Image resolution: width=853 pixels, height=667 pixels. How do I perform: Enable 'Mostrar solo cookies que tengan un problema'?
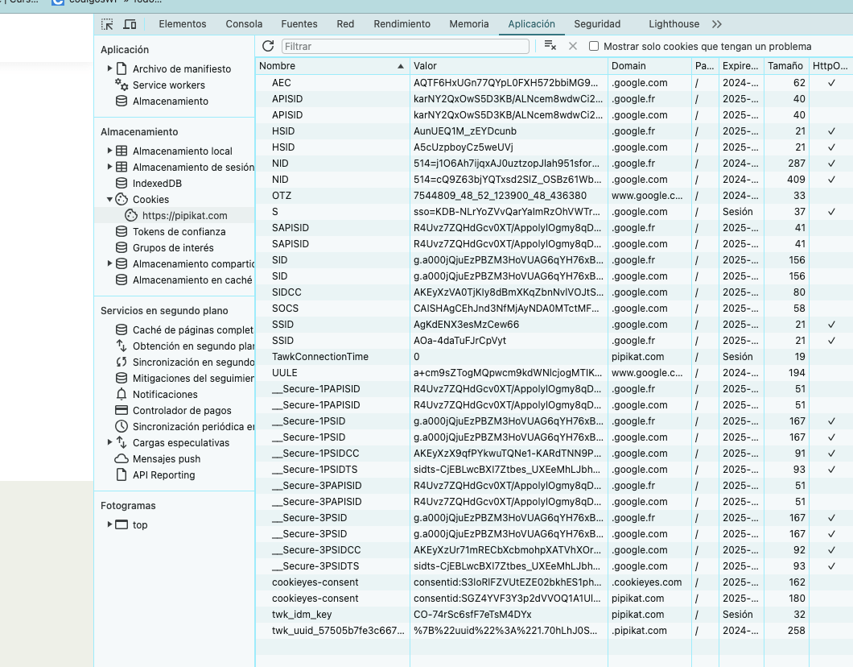pos(594,46)
